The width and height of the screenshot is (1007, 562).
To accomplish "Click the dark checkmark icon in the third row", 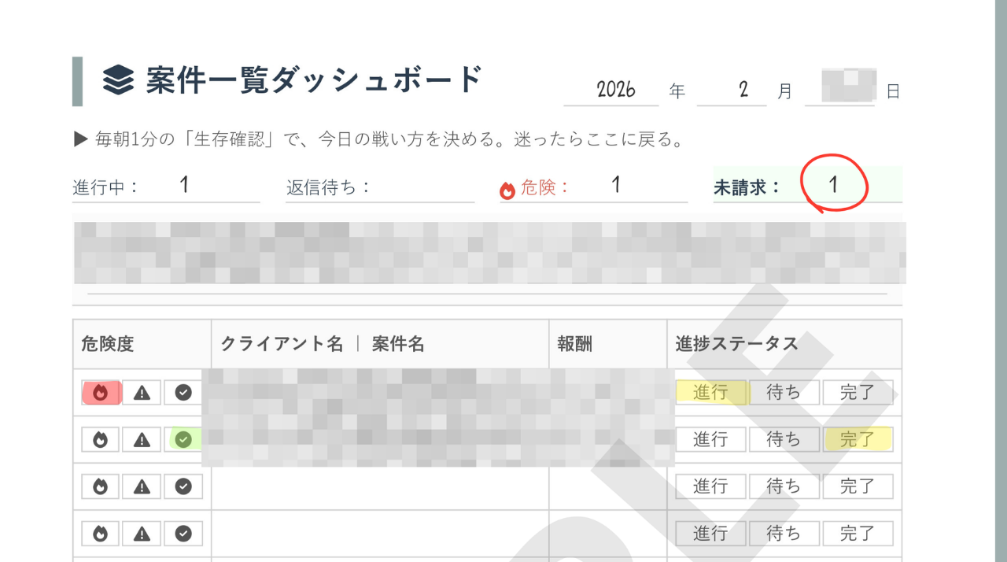I will coord(183,486).
